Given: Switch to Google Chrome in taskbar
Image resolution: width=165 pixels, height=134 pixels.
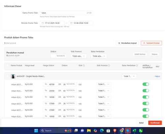Looking at the screenshot, I should click(x=121, y=131).
